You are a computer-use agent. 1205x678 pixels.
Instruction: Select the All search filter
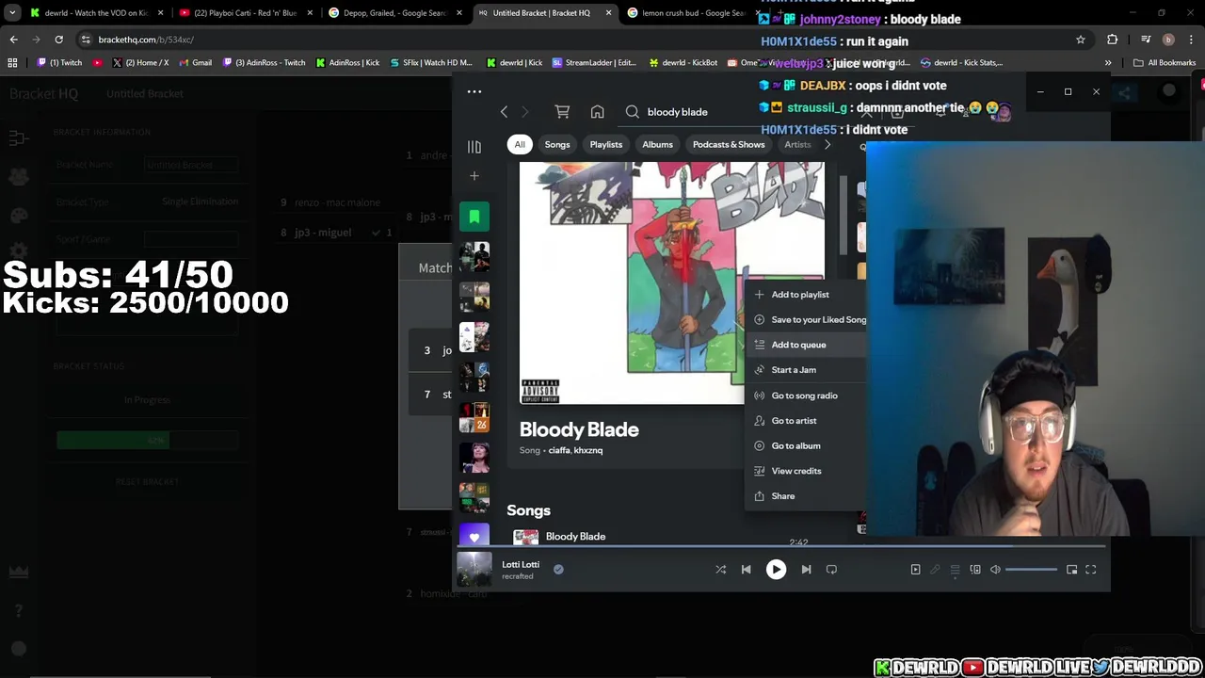pos(520,144)
